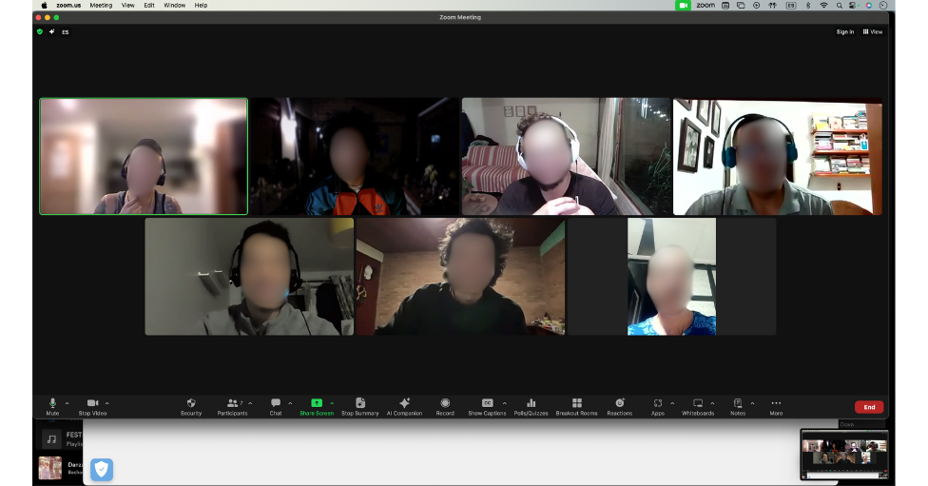This screenshot has height=486, width=928.
Task: Start Share Screen
Action: [317, 407]
